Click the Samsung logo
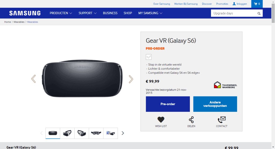275x149 pixels. coord(25,13)
